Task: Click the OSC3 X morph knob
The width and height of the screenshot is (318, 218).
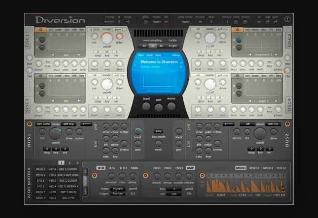Action: 239,40
